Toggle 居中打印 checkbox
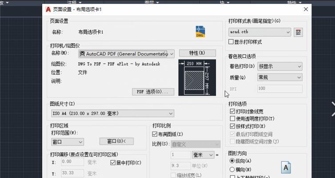 point(113,163)
